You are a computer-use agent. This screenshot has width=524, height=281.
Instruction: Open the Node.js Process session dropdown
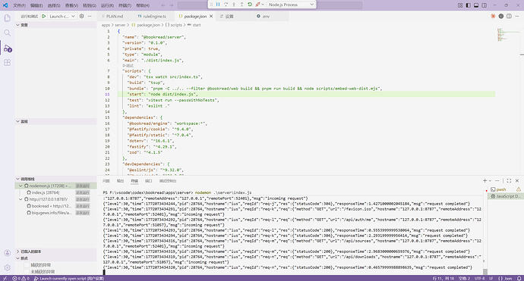pyautogui.click(x=291, y=5)
